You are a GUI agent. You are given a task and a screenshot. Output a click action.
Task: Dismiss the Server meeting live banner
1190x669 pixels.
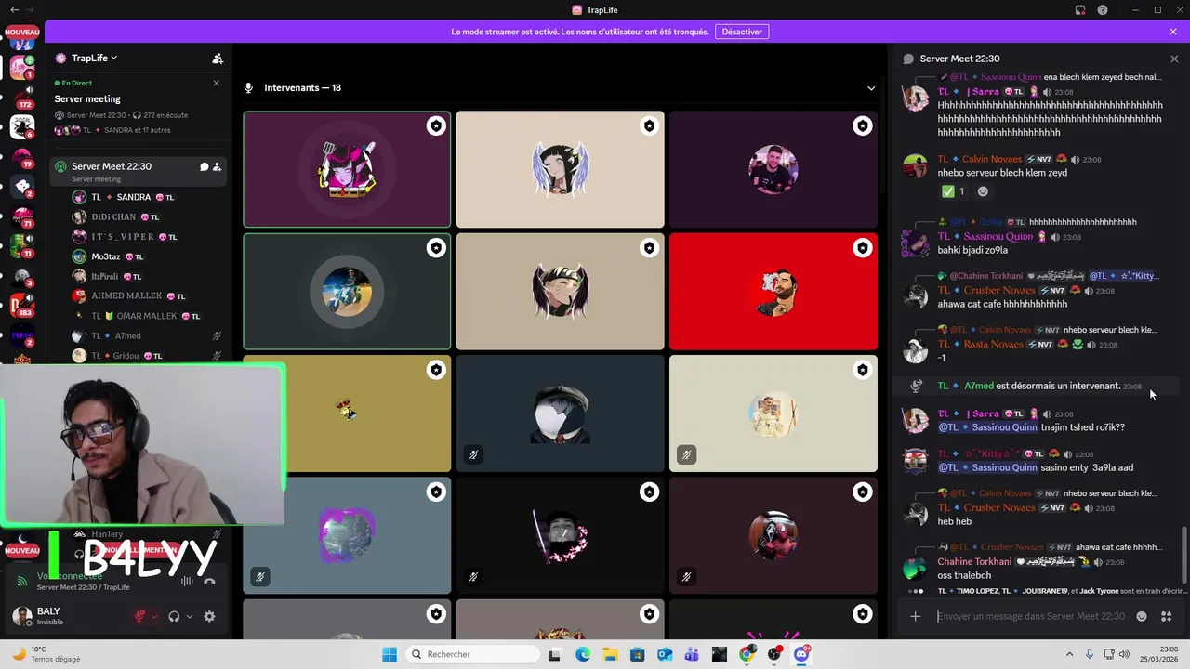(216, 83)
